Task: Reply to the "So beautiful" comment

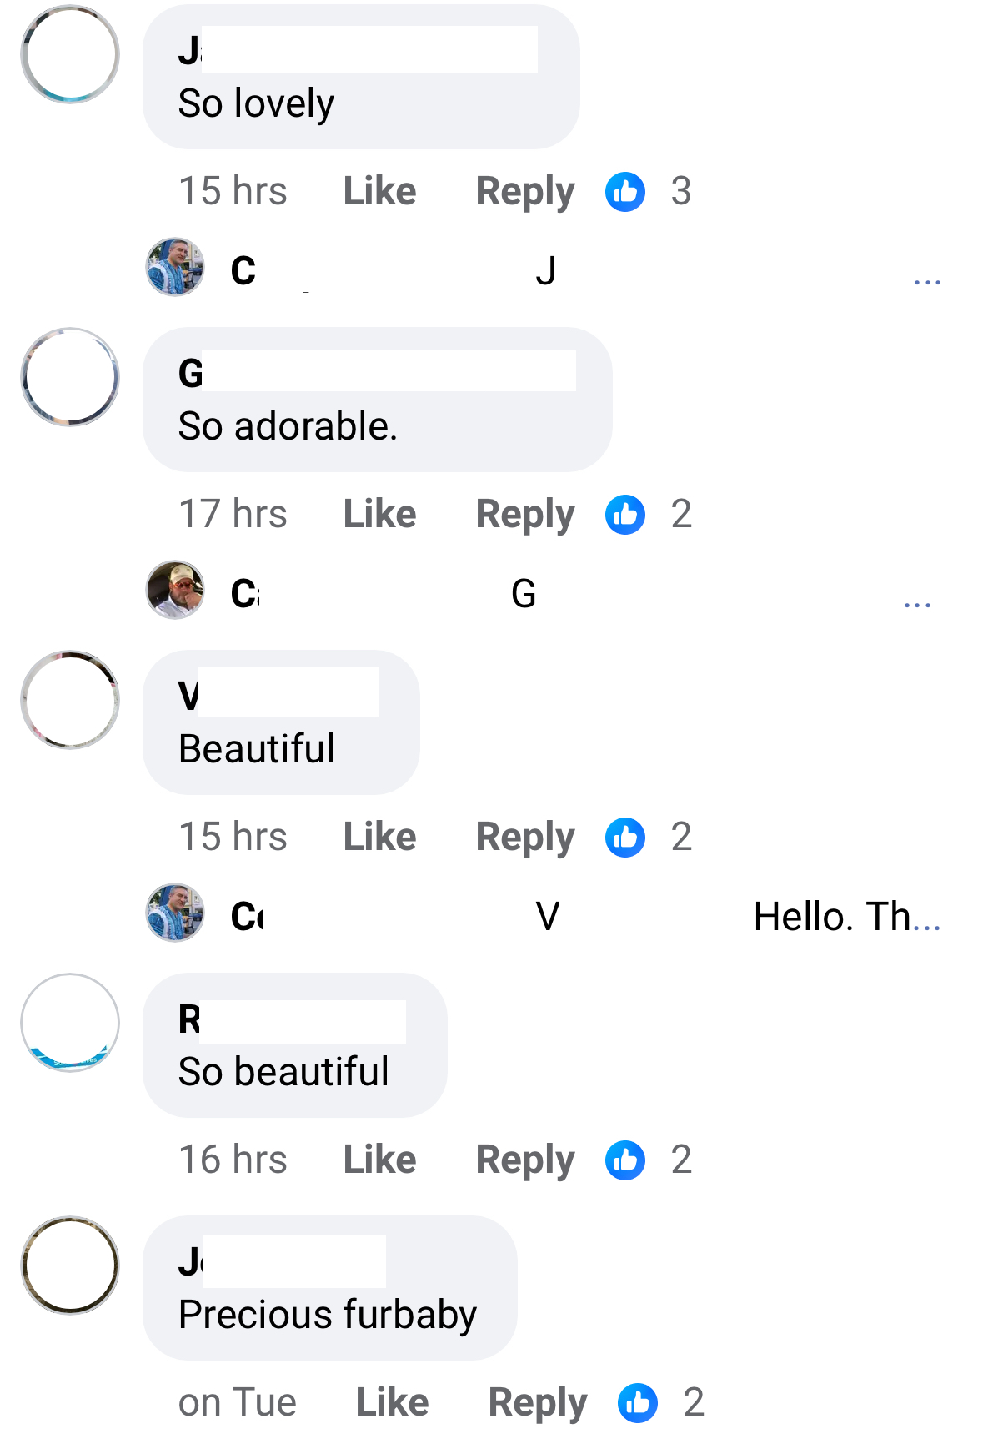Action: (525, 1160)
